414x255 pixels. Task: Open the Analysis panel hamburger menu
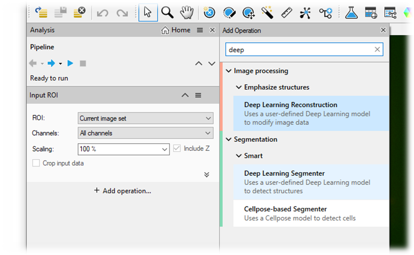199,30
